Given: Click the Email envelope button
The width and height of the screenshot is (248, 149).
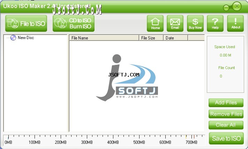Looking at the screenshot, I should (175, 23).
